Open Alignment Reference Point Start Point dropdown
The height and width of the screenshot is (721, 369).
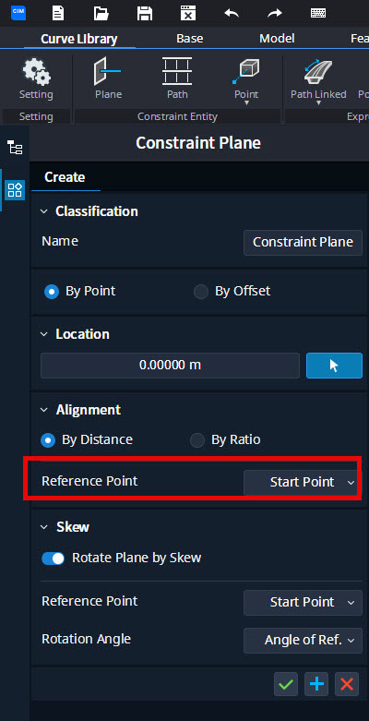(x=303, y=482)
